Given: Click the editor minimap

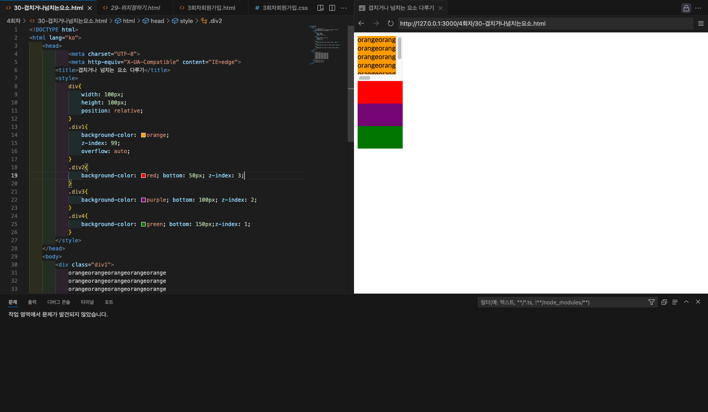Looking at the screenshot, I should (x=326, y=45).
